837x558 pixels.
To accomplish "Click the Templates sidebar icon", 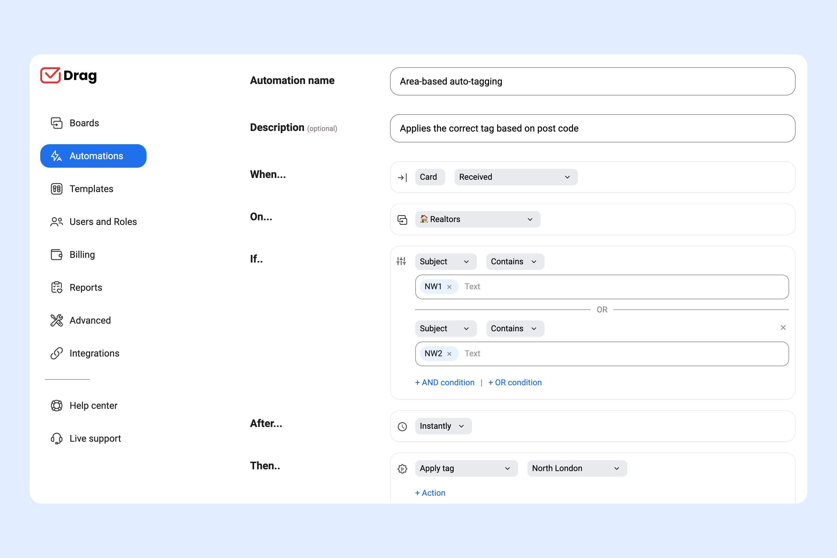I will (57, 189).
